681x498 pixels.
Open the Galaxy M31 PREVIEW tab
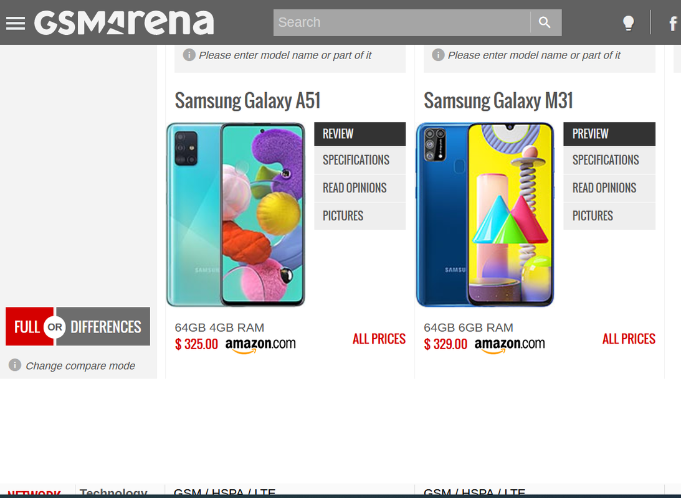tap(609, 134)
